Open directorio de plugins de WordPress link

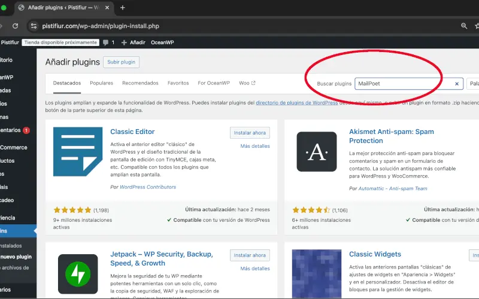click(296, 103)
